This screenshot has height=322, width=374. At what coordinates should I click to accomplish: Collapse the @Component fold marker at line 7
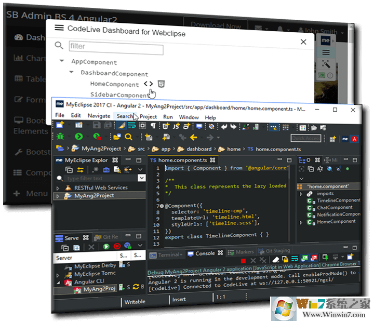point(162,206)
